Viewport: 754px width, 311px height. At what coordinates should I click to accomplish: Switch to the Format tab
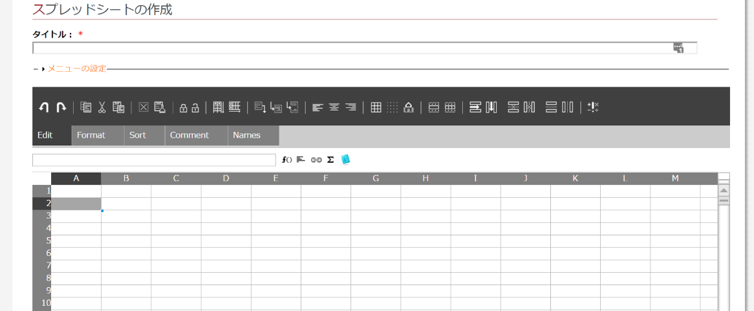(x=91, y=135)
